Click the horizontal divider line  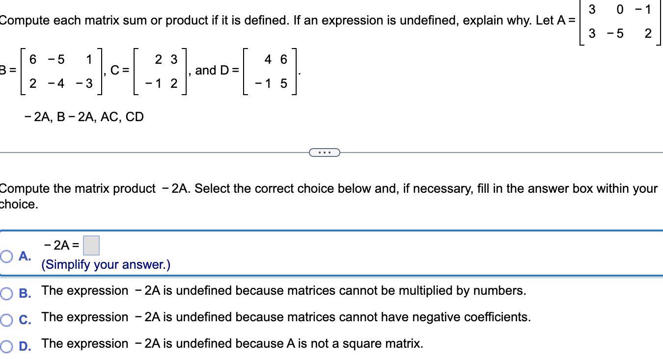(x=147, y=152)
